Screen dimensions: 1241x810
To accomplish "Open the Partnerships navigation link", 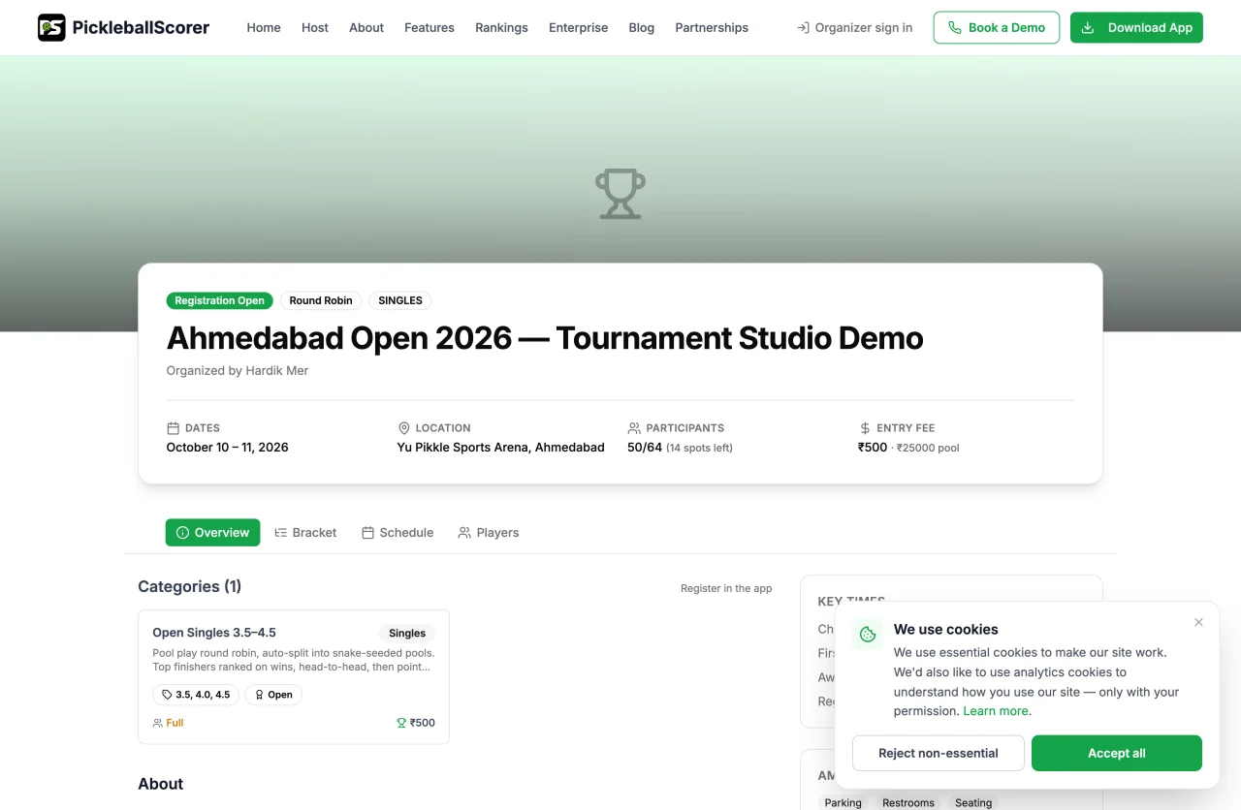I will 712,28.
